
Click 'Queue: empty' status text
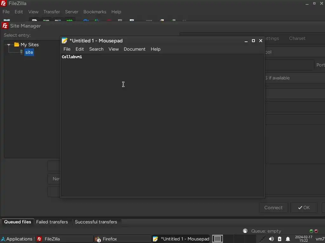coord(266,231)
